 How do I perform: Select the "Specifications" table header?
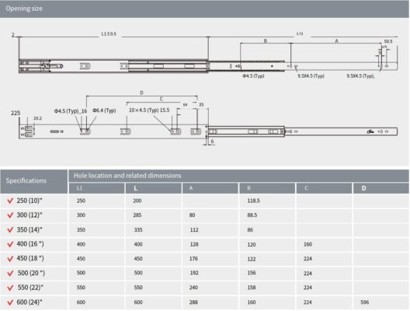click(26, 180)
